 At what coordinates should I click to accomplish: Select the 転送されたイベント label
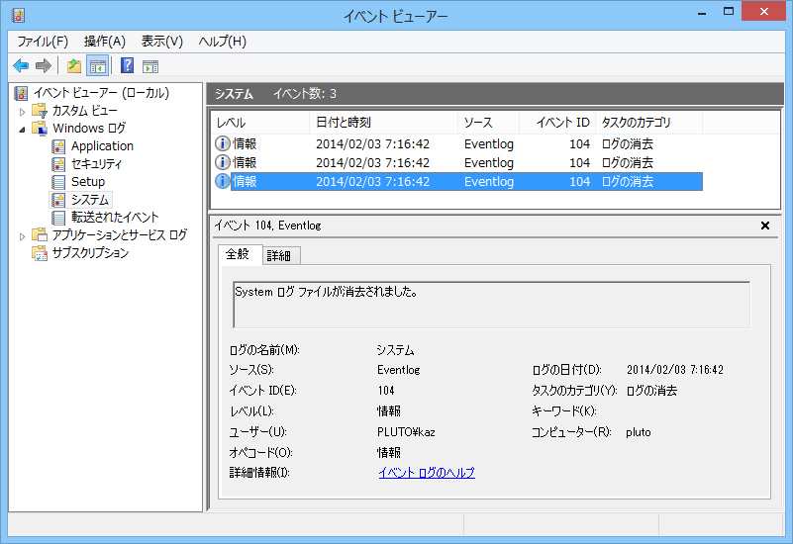[115, 218]
